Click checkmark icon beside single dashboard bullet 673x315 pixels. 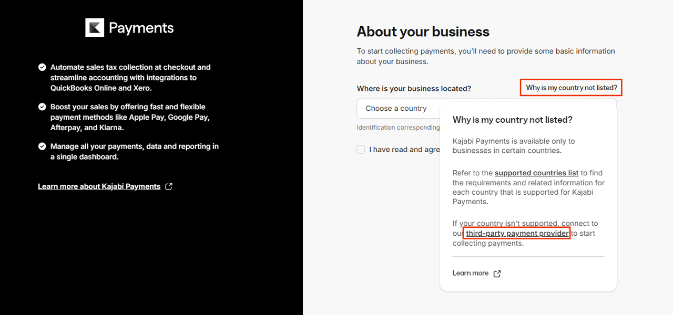42,146
